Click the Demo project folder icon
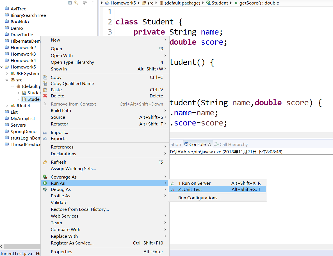Screen dimensions: 333x256 click(7, 28)
